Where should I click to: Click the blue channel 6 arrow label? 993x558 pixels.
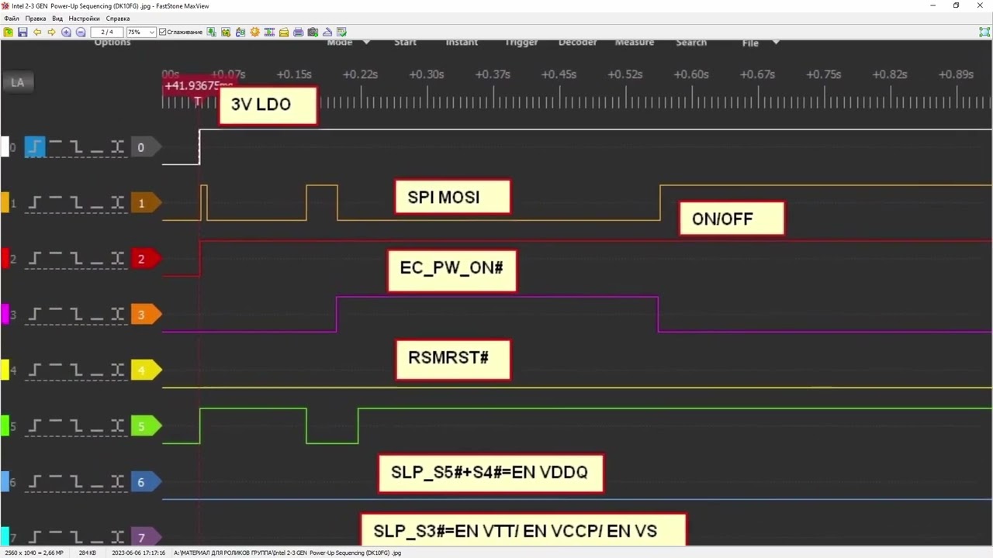[x=145, y=482]
